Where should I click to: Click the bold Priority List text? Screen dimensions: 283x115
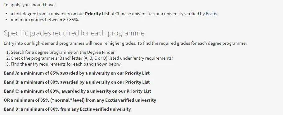pos(97,14)
